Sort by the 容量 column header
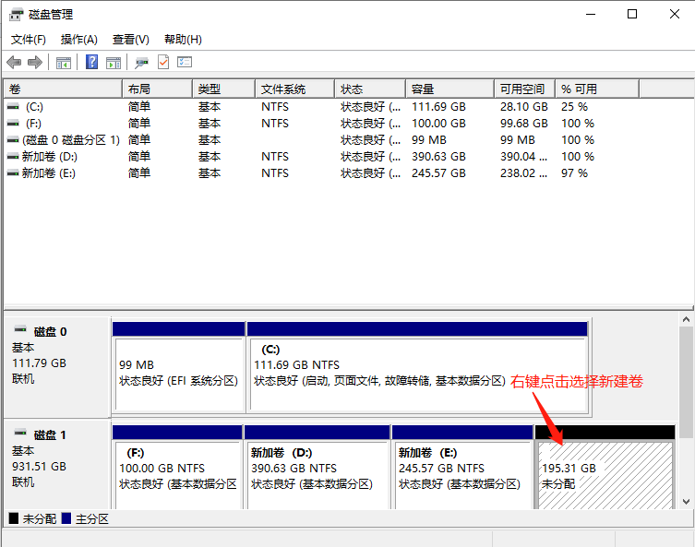695x547 pixels. [449, 89]
